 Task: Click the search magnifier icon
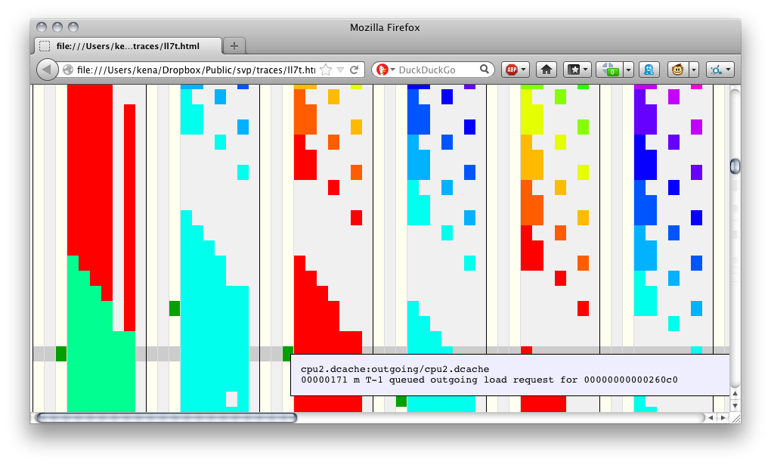485,70
